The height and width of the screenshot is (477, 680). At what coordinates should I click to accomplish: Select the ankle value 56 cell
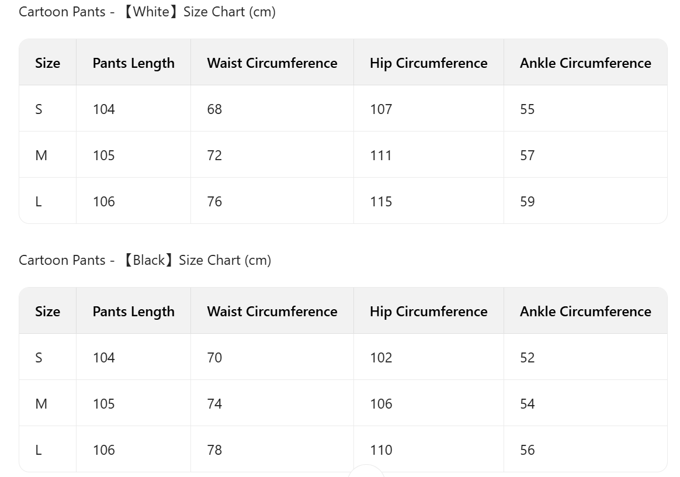coord(527,450)
